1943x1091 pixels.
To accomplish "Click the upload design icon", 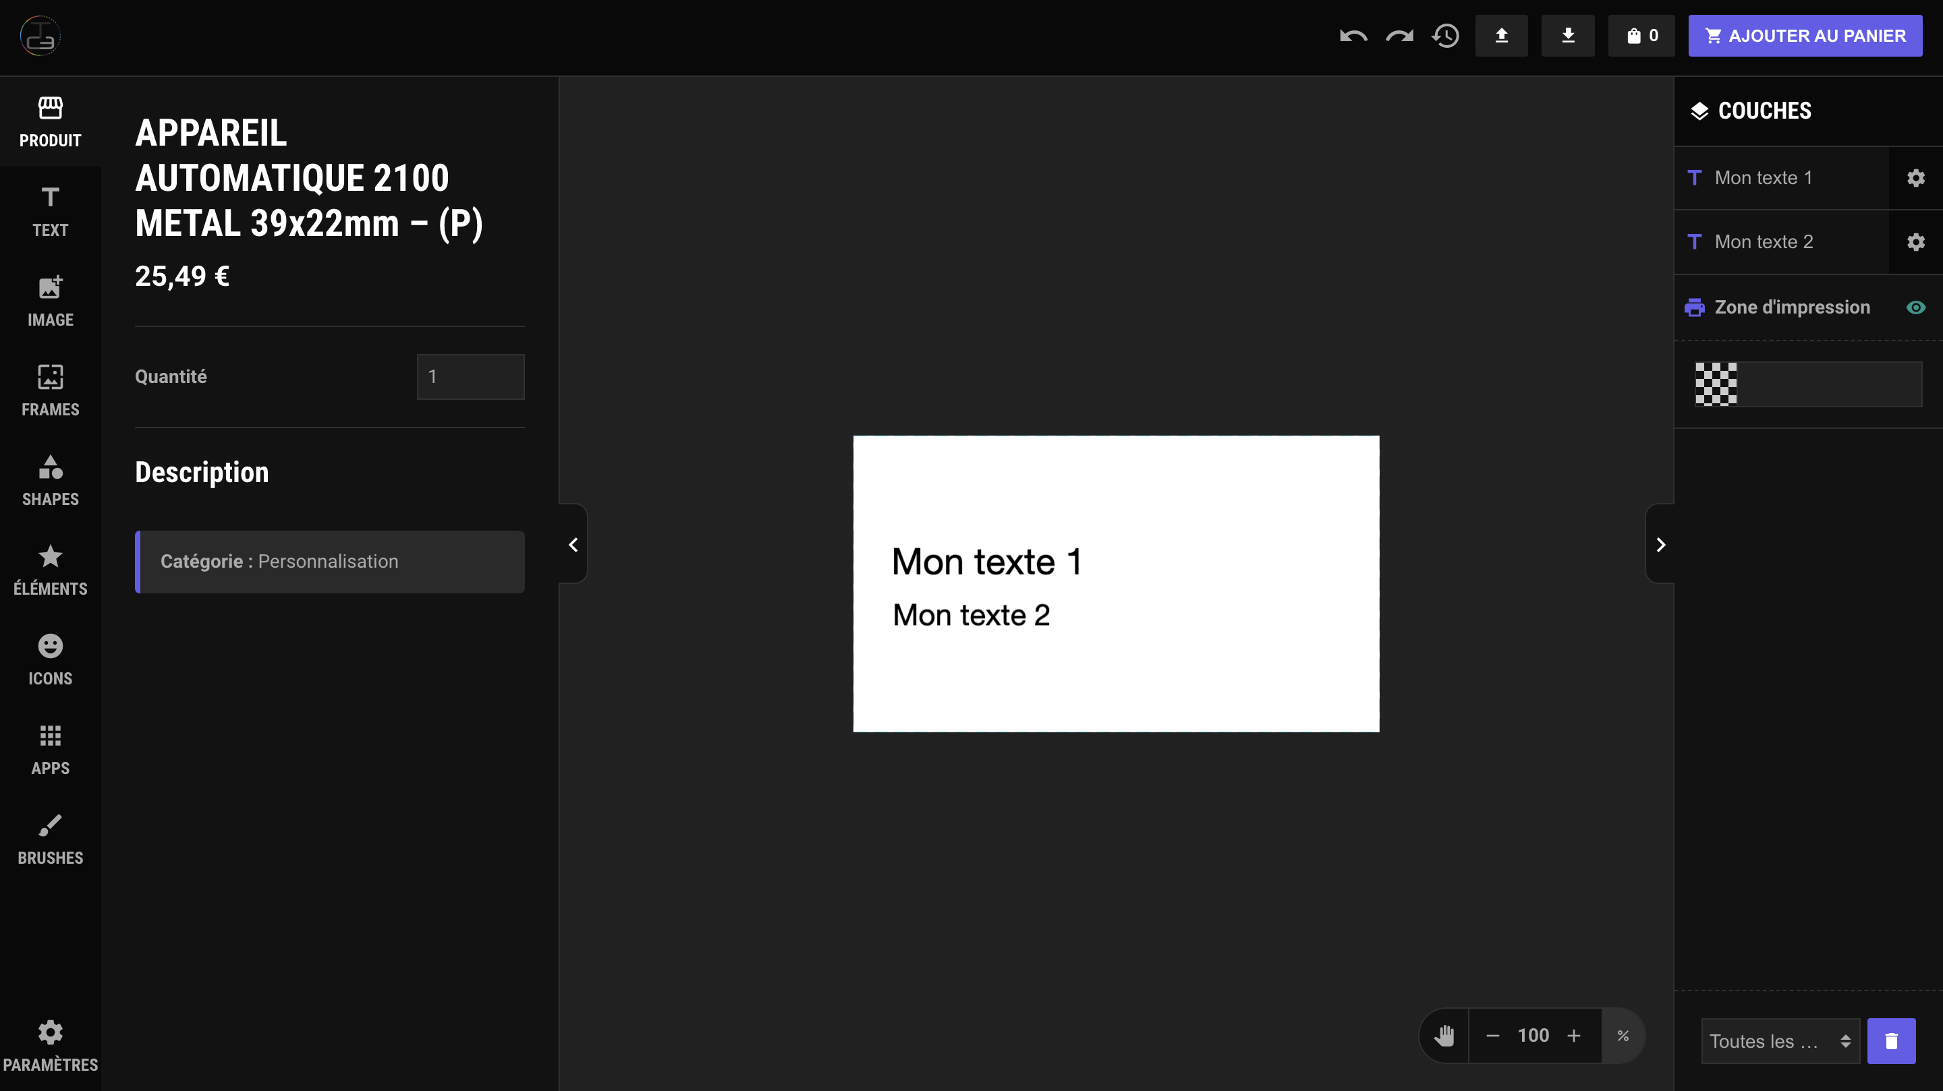I will (x=1501, y=36).
